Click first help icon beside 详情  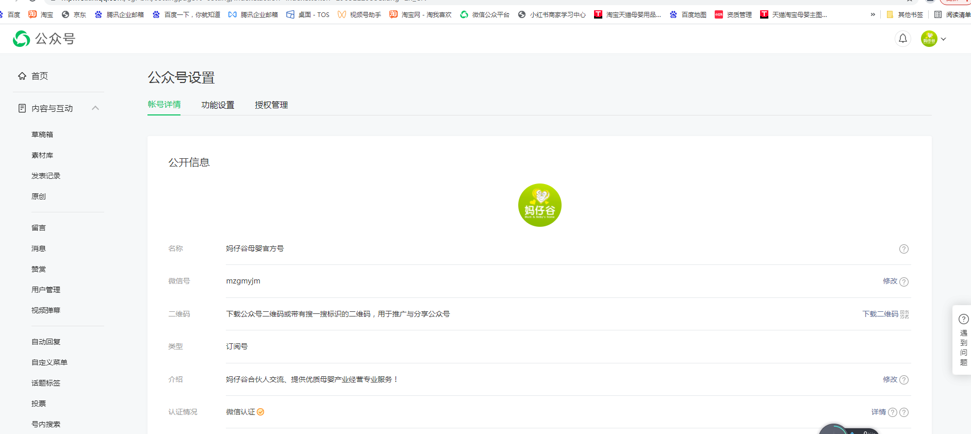click(x=893, y=412)
